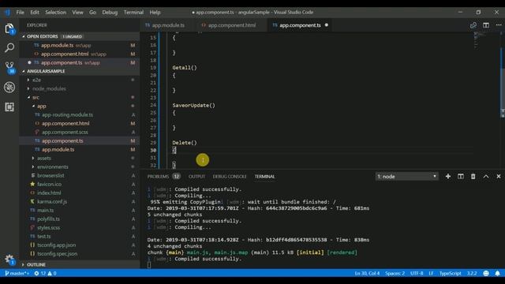
Task: Open the Selection menu
Action: click(x=55, y=13)
